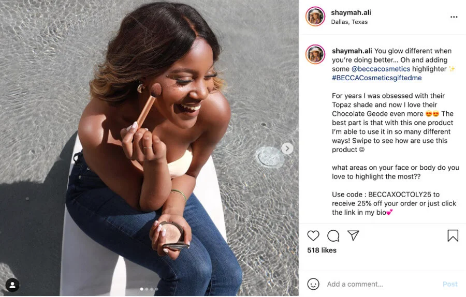This screenshot has width=466, height=297.
Task: Go to next carousel photo arrow
Action: point(287,148)
